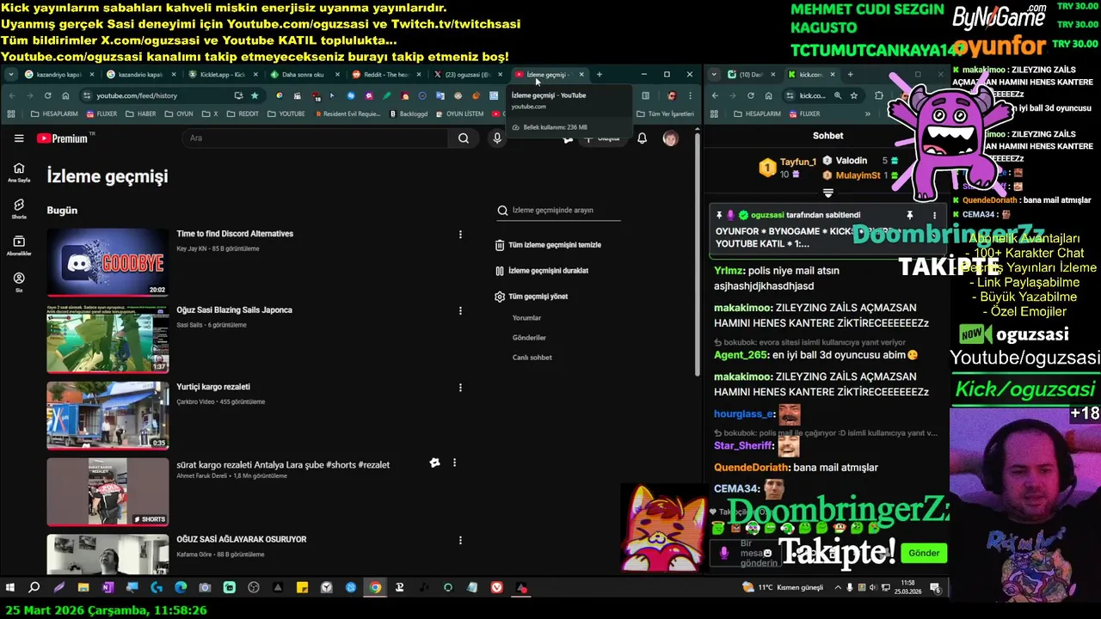Open Tayfun_1 in the Kick leaderboard
Viewport: 1101px width, 619px height.
tap(797, 162)
